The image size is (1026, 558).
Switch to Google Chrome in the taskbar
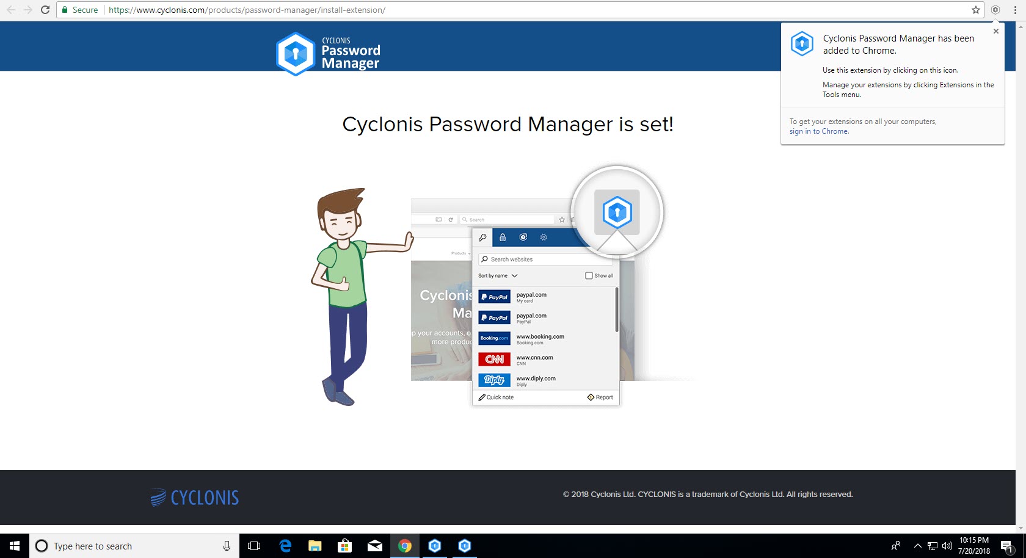pos(405,546)
